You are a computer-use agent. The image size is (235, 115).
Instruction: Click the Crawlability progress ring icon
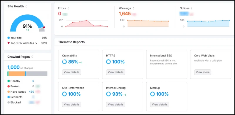pyautogui.click(x=64, y=62)
